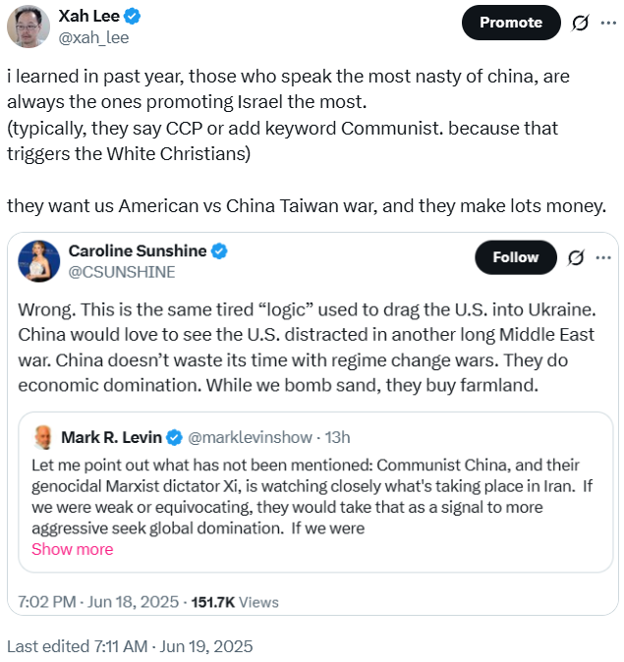Click Caroline Sunshine's verified badge
Screen dimensions: 624x662
coord(220,250)
